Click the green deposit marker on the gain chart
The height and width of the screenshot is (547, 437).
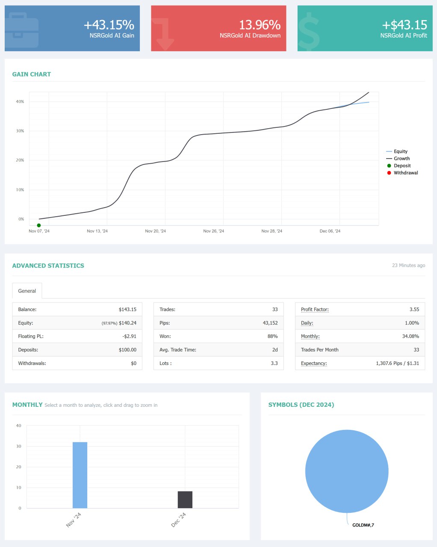point(39,225)
